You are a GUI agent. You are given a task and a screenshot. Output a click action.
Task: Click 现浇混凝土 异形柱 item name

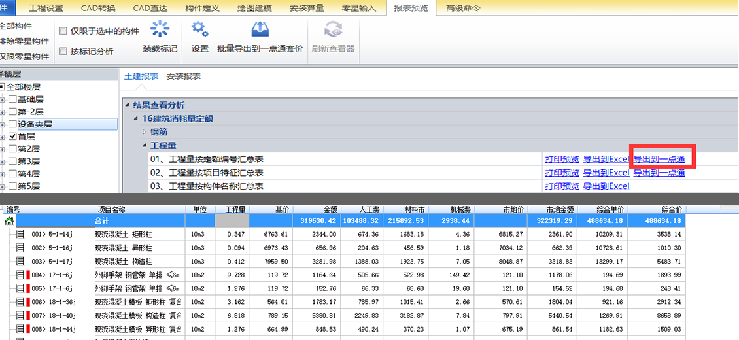[123, 248]
